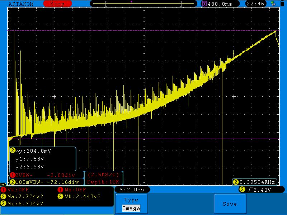287x215 pixels.
Task: Click the rising-edge trigger slope icon
Action: coord(248,190)
